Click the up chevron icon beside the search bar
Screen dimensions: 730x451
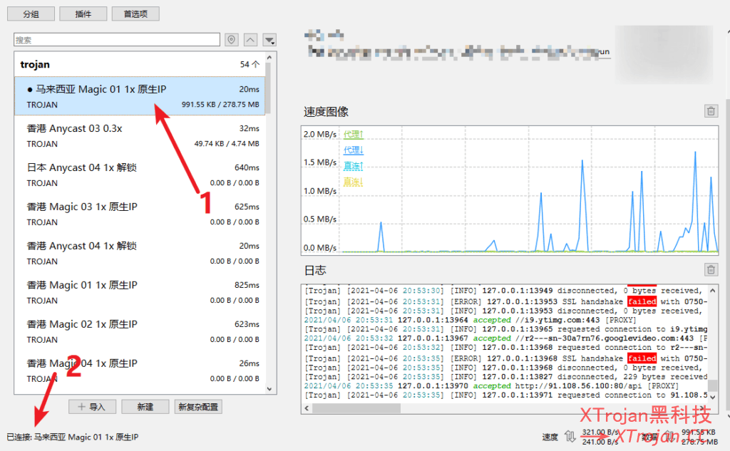250,40
